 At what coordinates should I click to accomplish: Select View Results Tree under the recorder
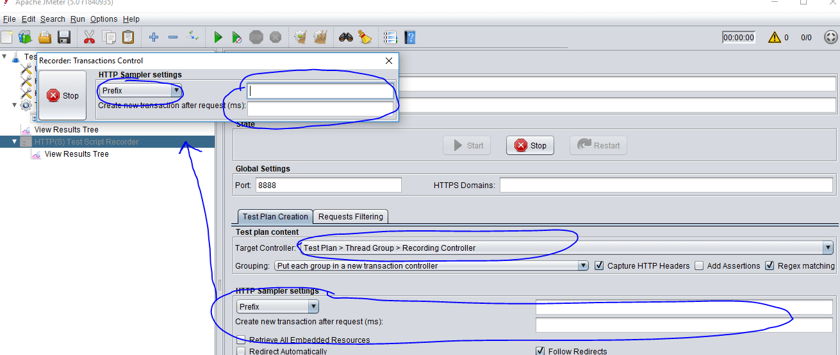pyautogui.click(x=76, y=154)
